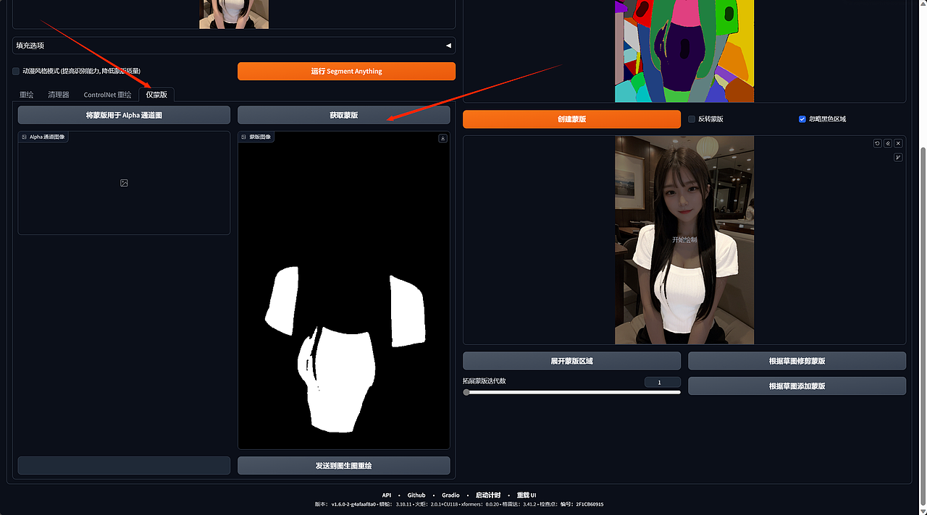This screenshot has width=927, height=515.
Task: Toggle 反转蒙版 checkbox
Action: (692, 119)
